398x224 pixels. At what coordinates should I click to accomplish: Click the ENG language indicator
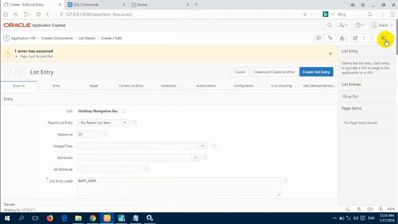pos(371,218)
